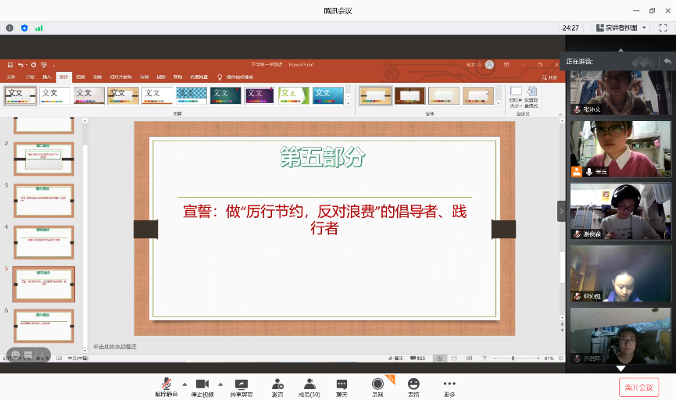Toggle Comments button in status bar
The height and width of the screenshot is (400, 676).
pos(418,358)
